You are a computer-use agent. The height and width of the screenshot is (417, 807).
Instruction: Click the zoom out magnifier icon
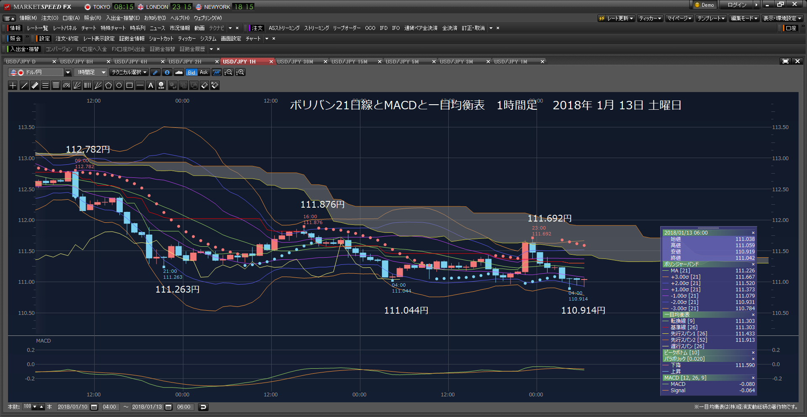tap(228, 72)
